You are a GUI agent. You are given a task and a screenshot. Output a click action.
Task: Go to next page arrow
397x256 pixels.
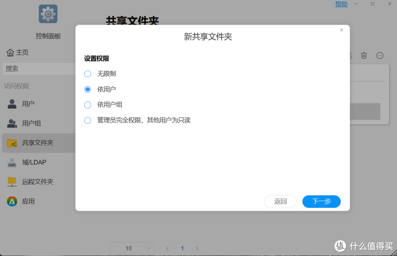point(197,248)
